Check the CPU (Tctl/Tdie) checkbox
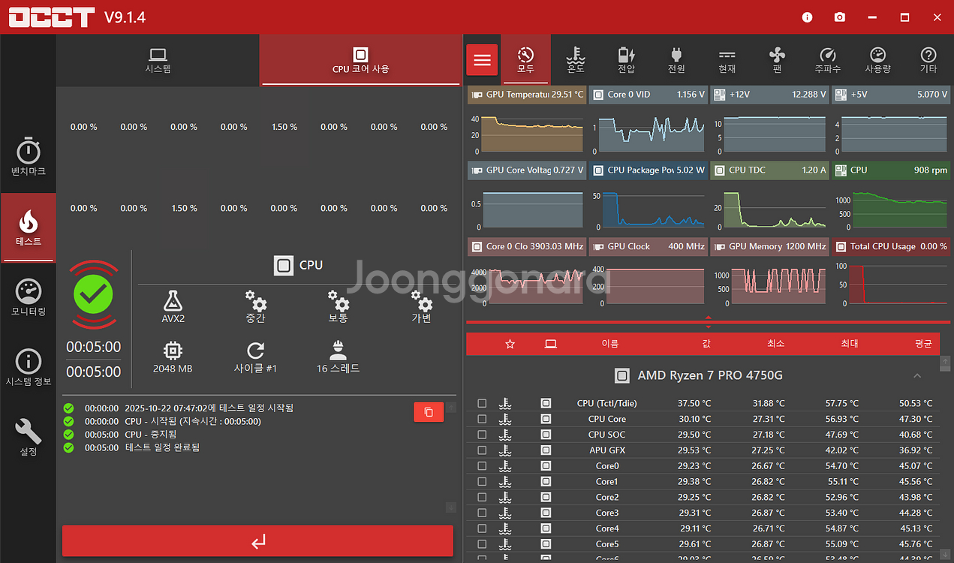The width and height of the screenshot is (954, 563). click(482, 403)
